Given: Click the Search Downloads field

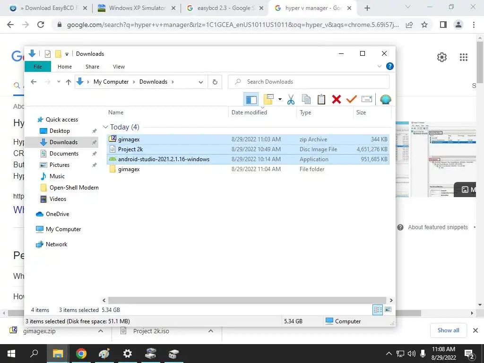Looking at the screenshot, I should tap(309, 82).
